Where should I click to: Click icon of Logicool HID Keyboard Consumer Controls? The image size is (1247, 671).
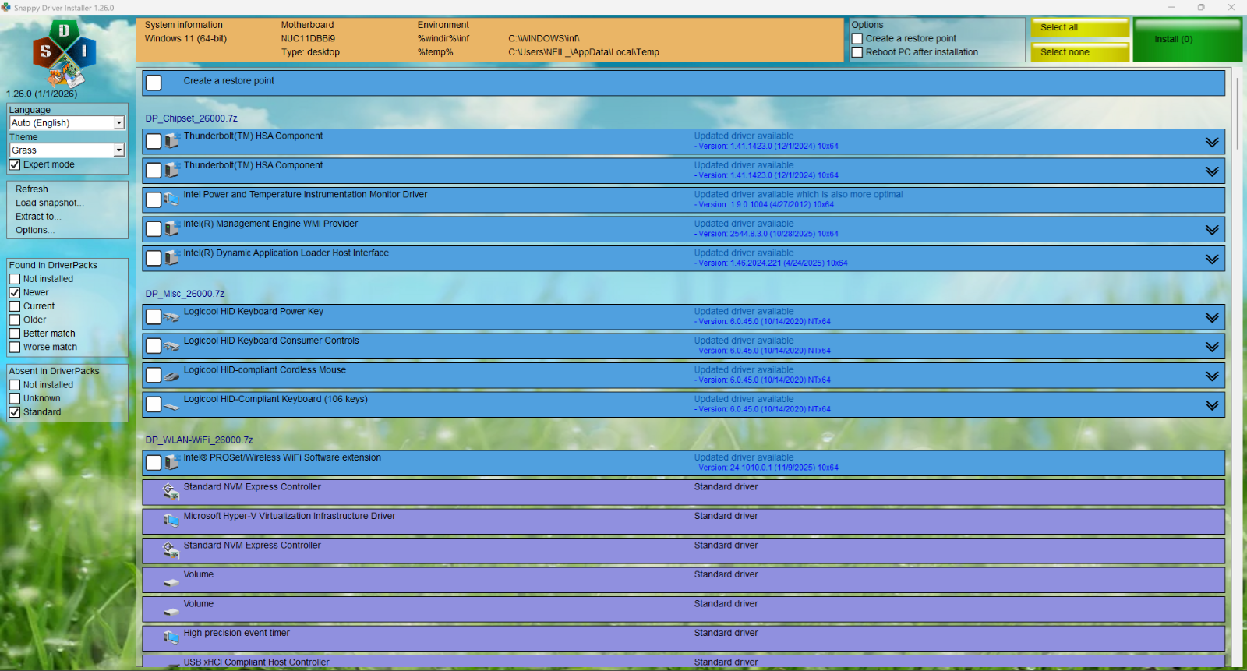[x=171, y=346]
